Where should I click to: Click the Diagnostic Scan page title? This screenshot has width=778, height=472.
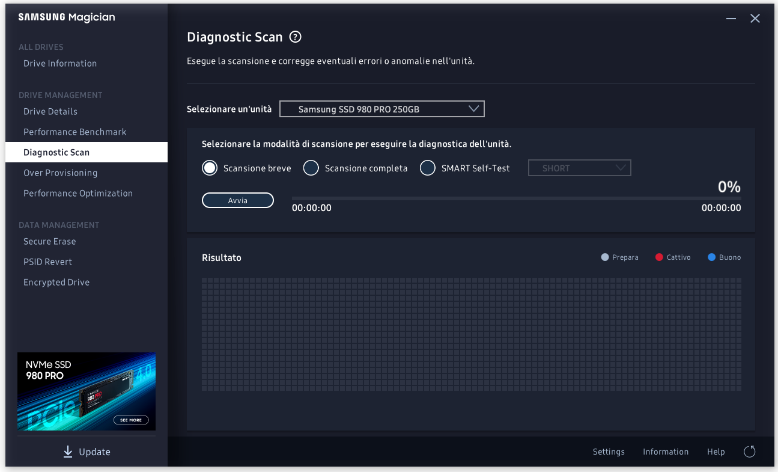(235, 37)
